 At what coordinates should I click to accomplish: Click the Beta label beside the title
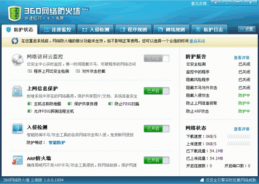tap(85, 9)
